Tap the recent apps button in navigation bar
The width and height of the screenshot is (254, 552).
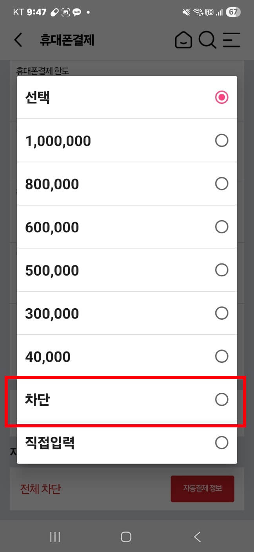point(55,536)
